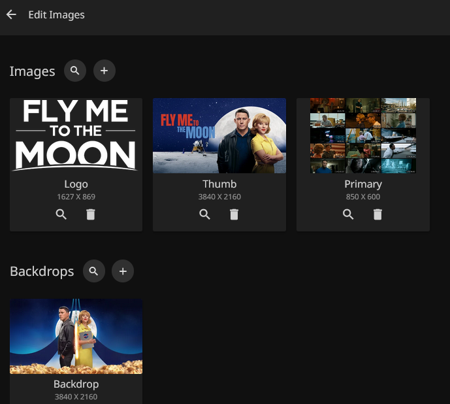Go back using the arrow icon

pos(11,14)
